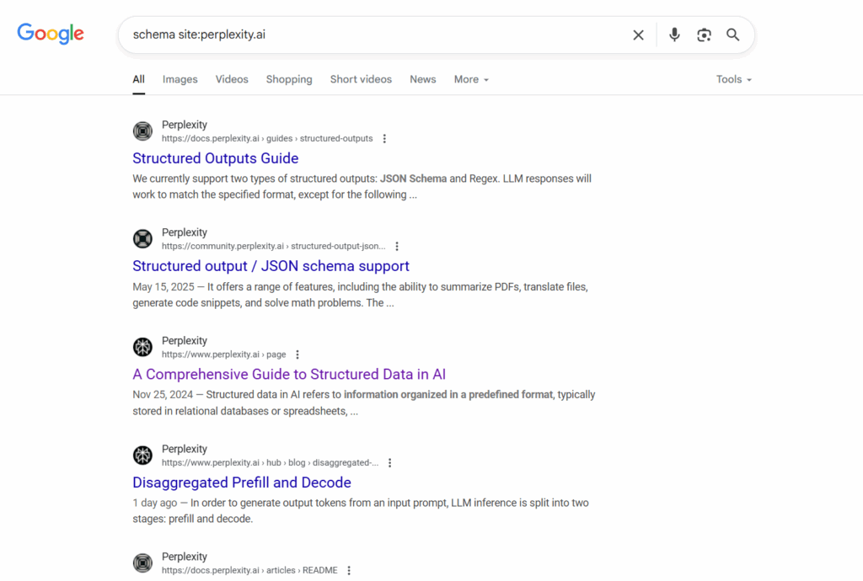This screenshot has height=581, width=863.
Task: Open three-dot menu for disaggregated blog result
Action: click(x=389, y=463)
